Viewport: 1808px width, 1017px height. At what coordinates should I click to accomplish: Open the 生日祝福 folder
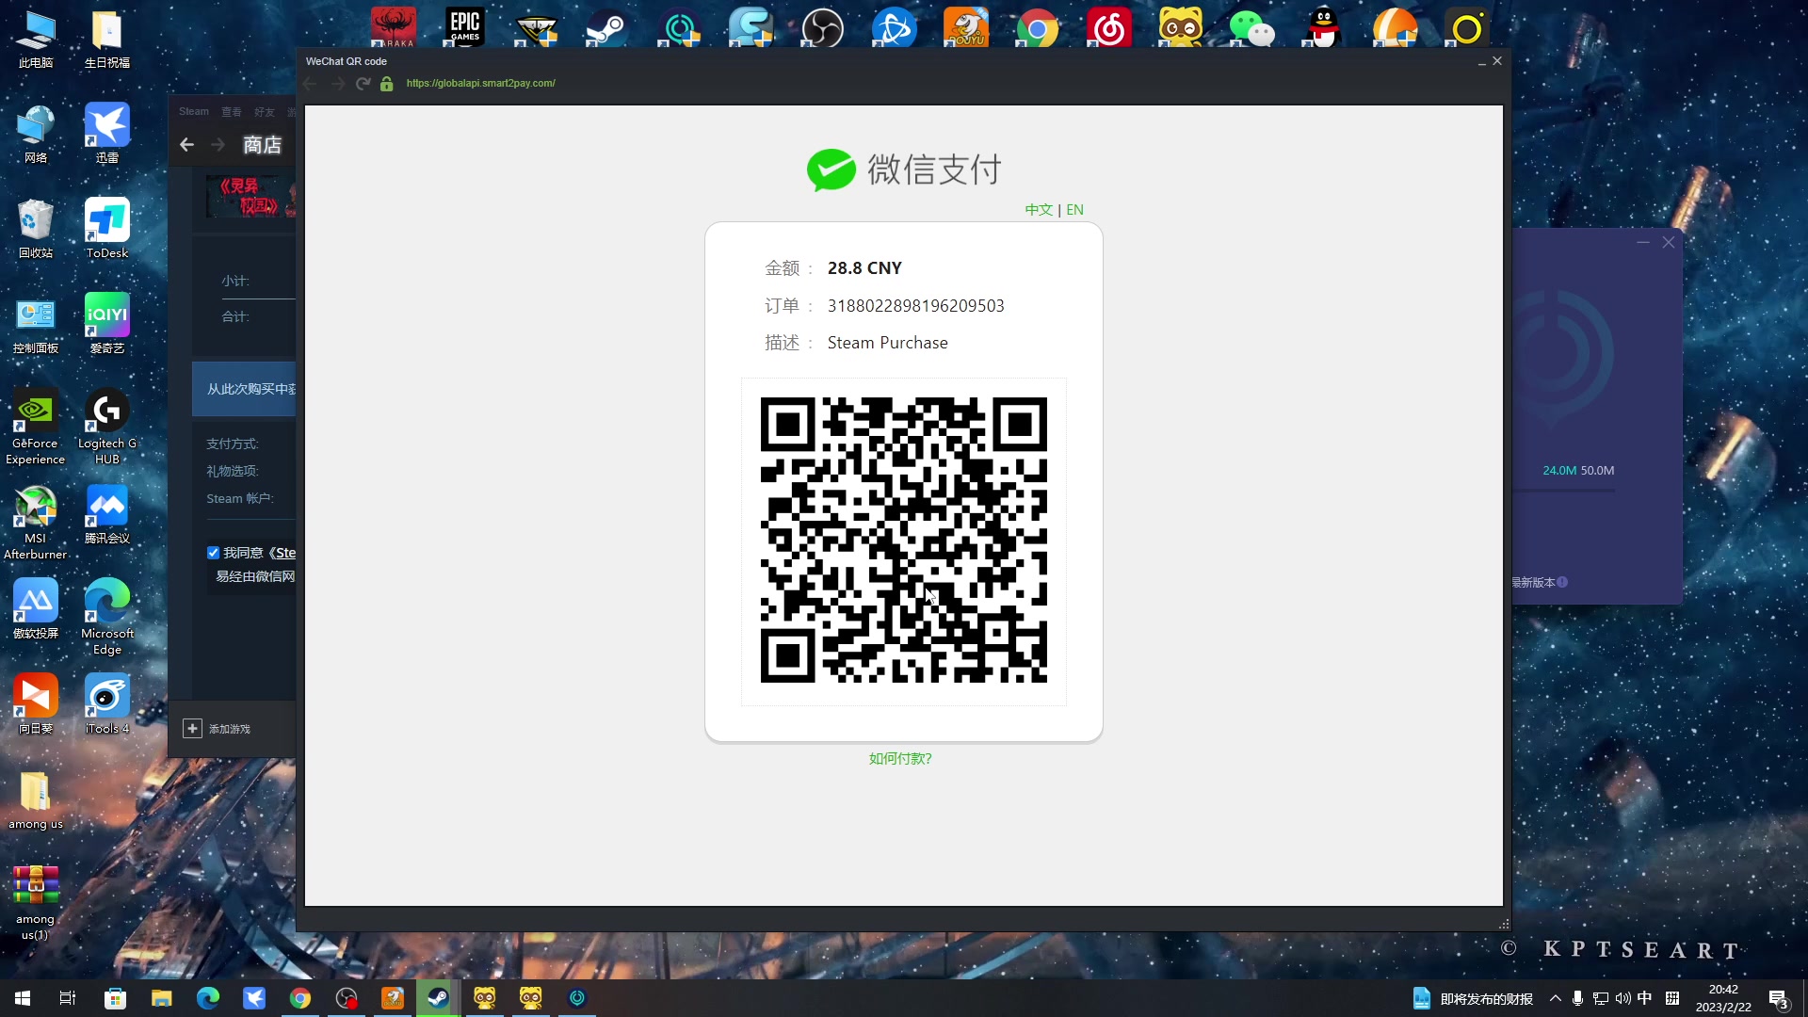point(107,40)
